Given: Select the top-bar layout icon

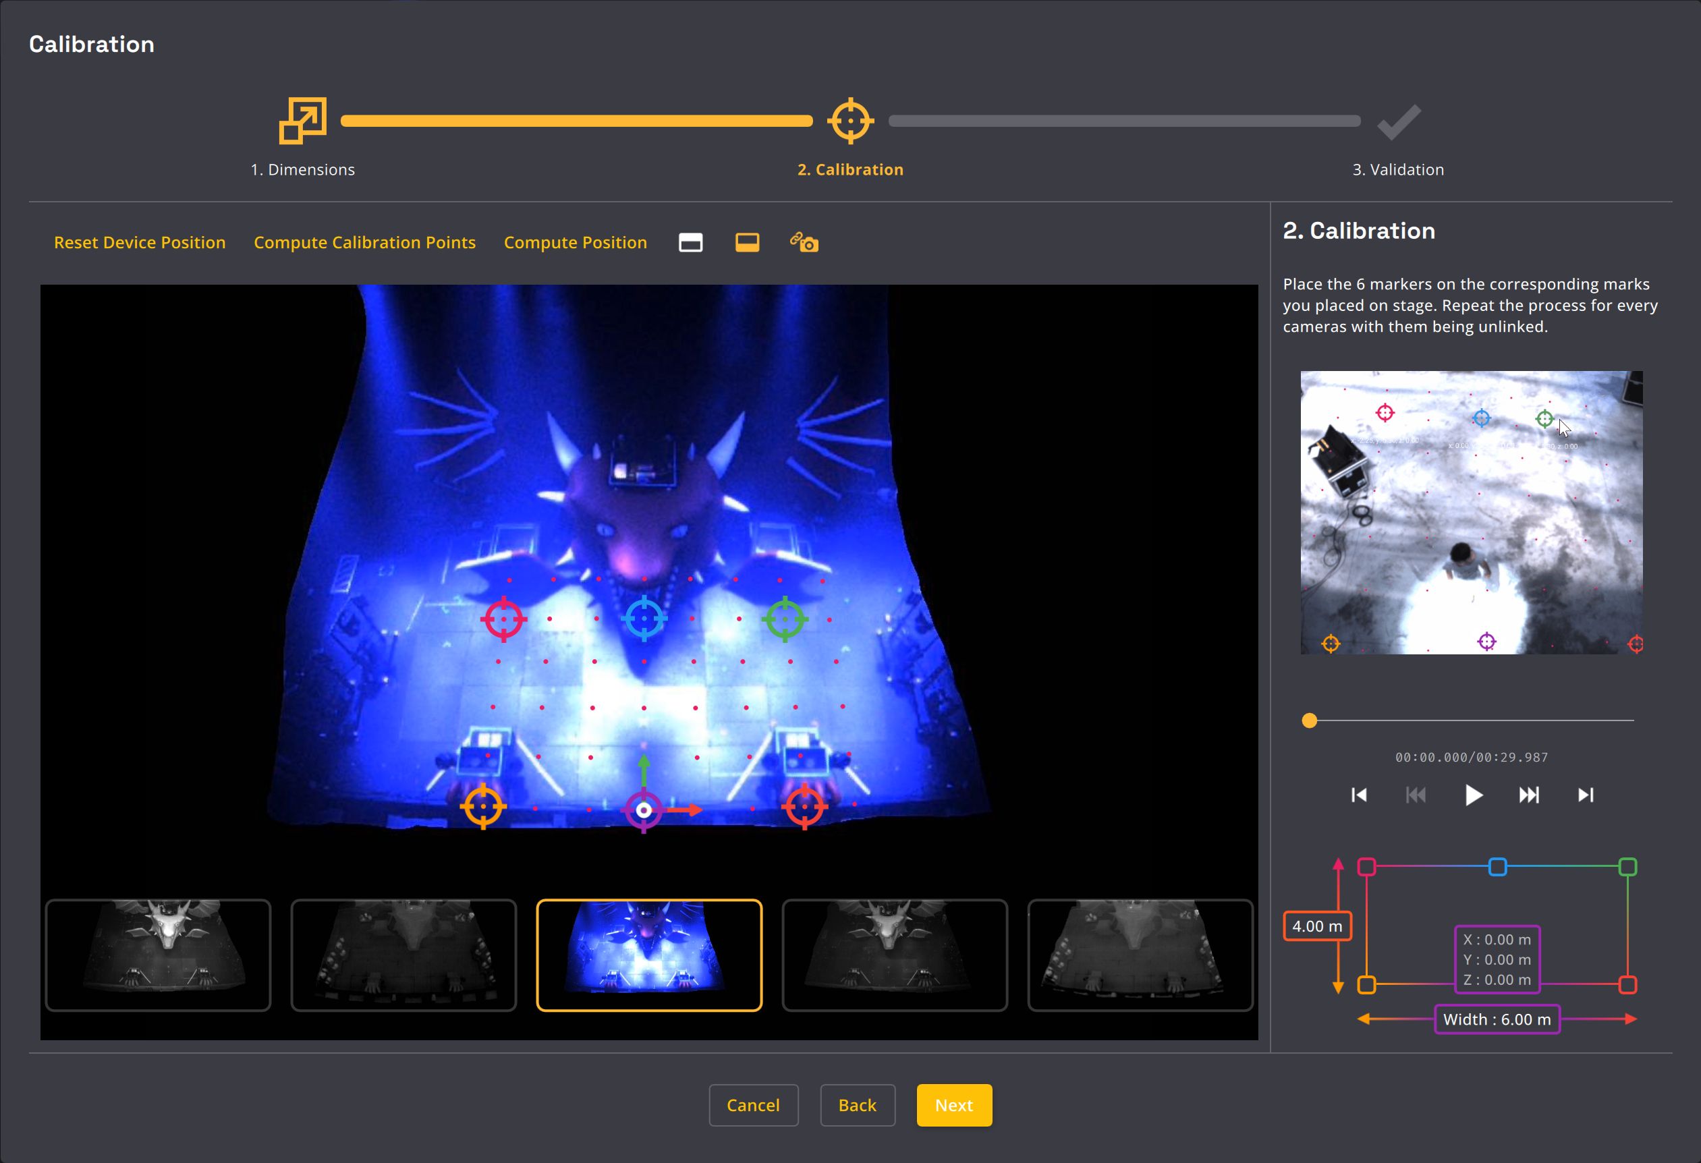Looking at the screenshot, I should [x=690, y=242].
